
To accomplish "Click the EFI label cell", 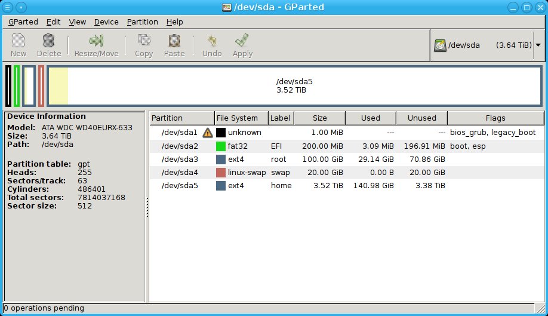I will [x=276, y=146].
